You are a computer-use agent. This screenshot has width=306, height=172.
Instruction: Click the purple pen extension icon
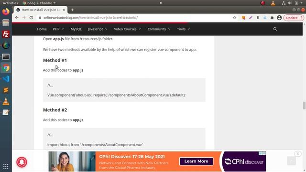click(x=251, y=18)
